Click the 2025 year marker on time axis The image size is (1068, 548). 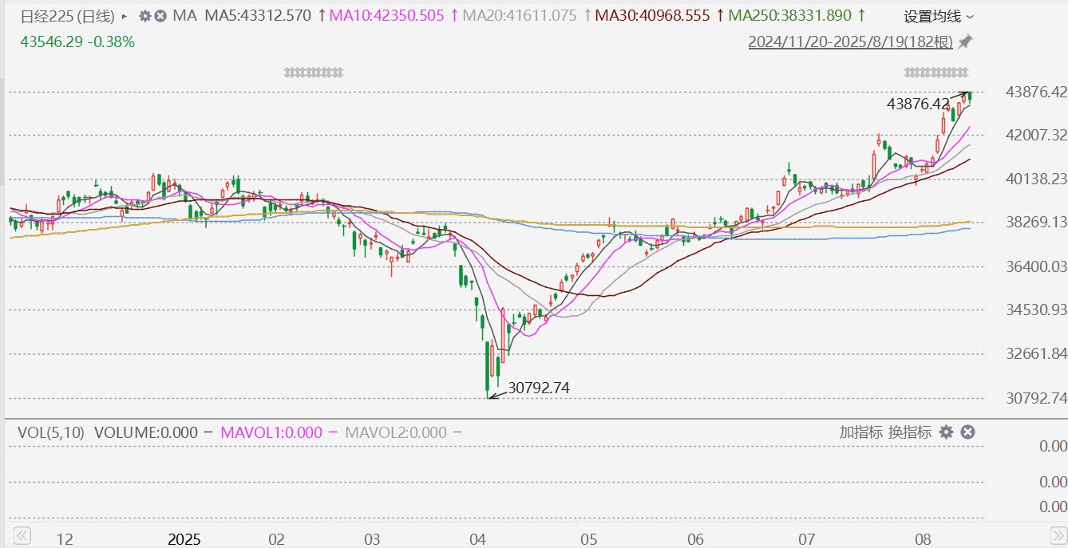click(x=184, y=539)
